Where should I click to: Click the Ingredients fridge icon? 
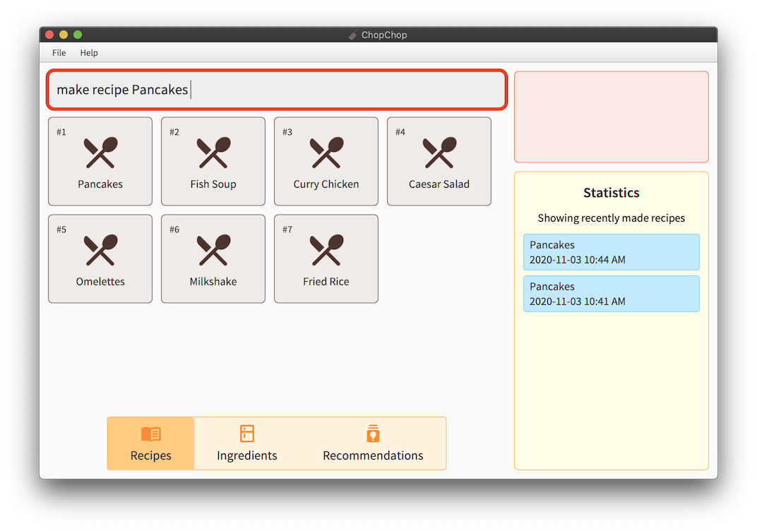coord(247,434)
